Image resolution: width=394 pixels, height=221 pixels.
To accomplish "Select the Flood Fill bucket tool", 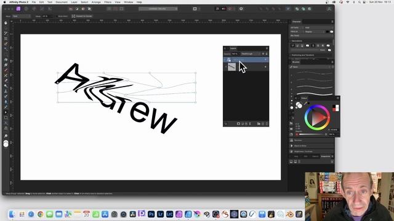I will pos(6,60).
